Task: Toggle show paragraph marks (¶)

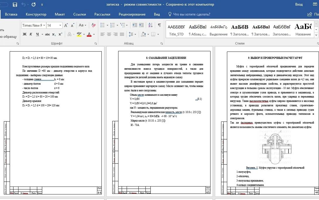Action: click(x=159, y=25)
